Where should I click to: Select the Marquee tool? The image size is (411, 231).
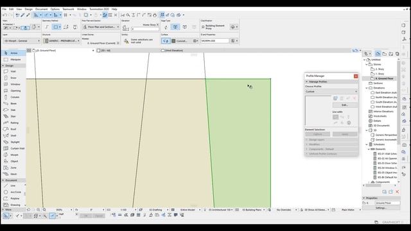13,60
